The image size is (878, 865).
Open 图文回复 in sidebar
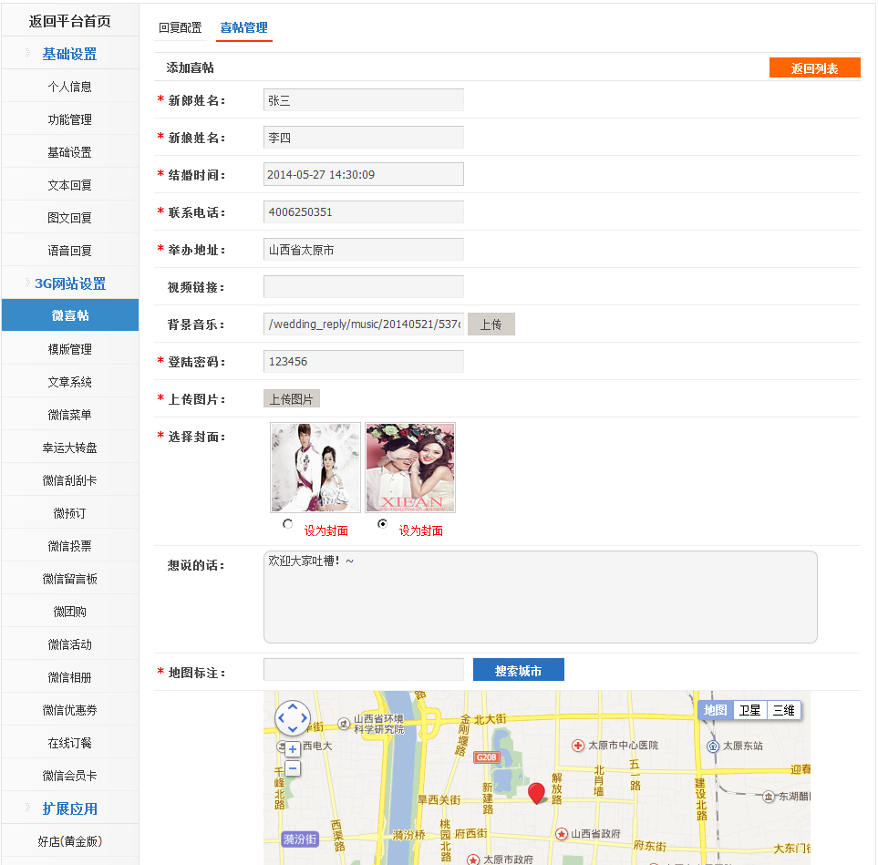pos(70,218)
